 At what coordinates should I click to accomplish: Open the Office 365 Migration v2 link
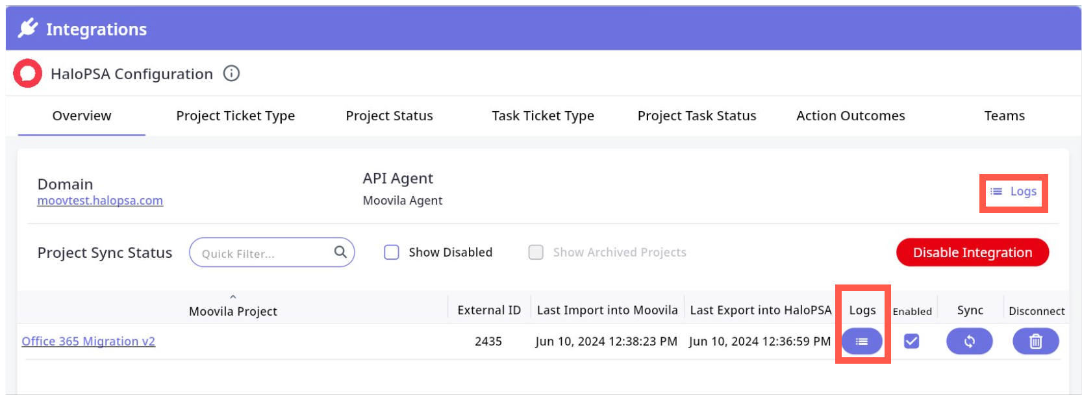(88, 342)
